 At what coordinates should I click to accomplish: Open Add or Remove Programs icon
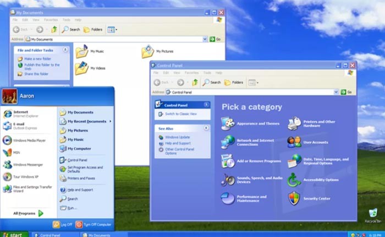(x=228, y=161)
